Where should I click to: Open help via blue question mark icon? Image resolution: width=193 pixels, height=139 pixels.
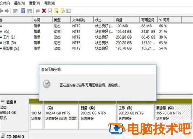click(x=23, y=11)
